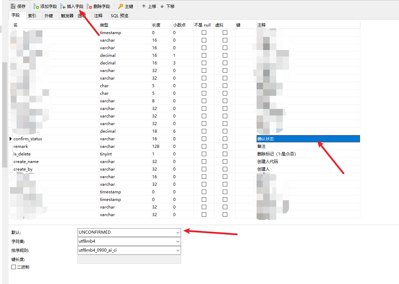Click the Save (保存) disk icon
The image size is (399, 284).
coord(13,6)
